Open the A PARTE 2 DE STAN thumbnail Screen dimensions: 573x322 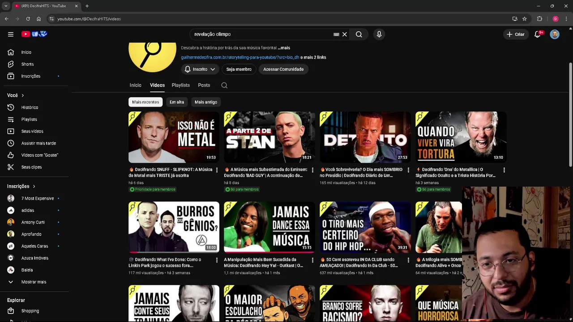tap(269, 137)
